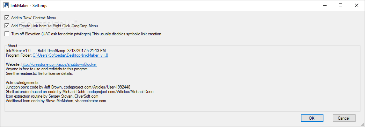Click the Steve McMahon vbaccelerator credit
The width and height of the screenshot is (365, 127).
click(x=56, y=101)
